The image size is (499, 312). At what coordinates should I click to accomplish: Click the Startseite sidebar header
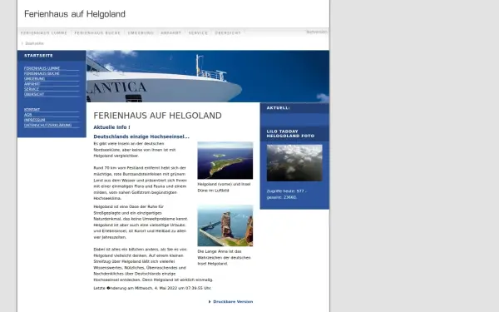(38, 56)
